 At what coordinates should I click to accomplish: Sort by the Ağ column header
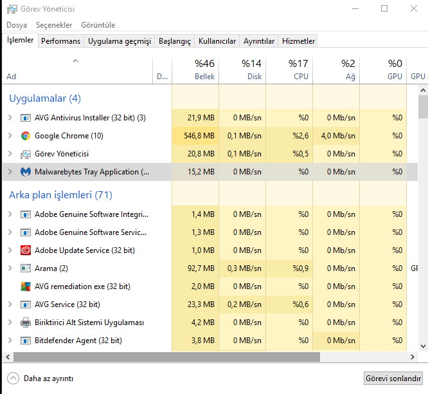coord(336,70)
